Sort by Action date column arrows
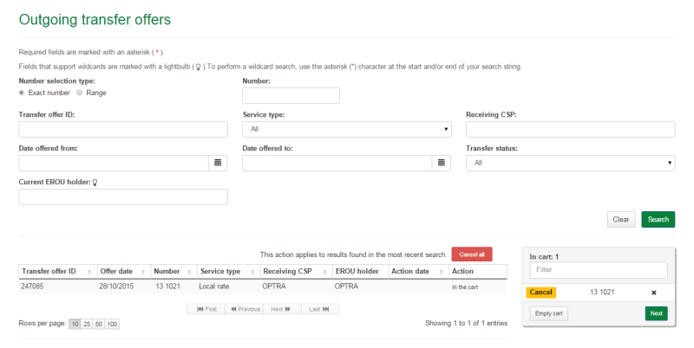This screenshot has height=348, width=694. 442,272
